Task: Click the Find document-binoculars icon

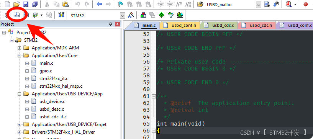Action: coord(267,4)
